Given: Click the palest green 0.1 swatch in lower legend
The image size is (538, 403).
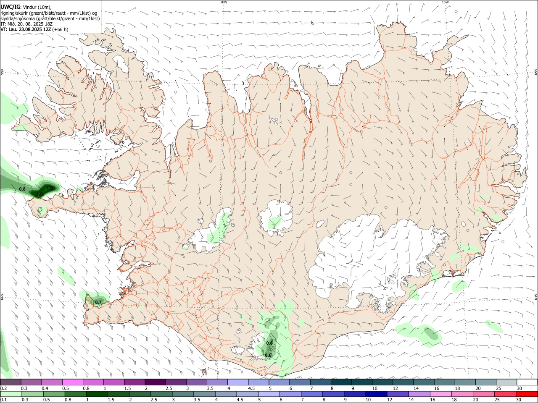Looking at the screenshot, I should (x=11, y=394).
